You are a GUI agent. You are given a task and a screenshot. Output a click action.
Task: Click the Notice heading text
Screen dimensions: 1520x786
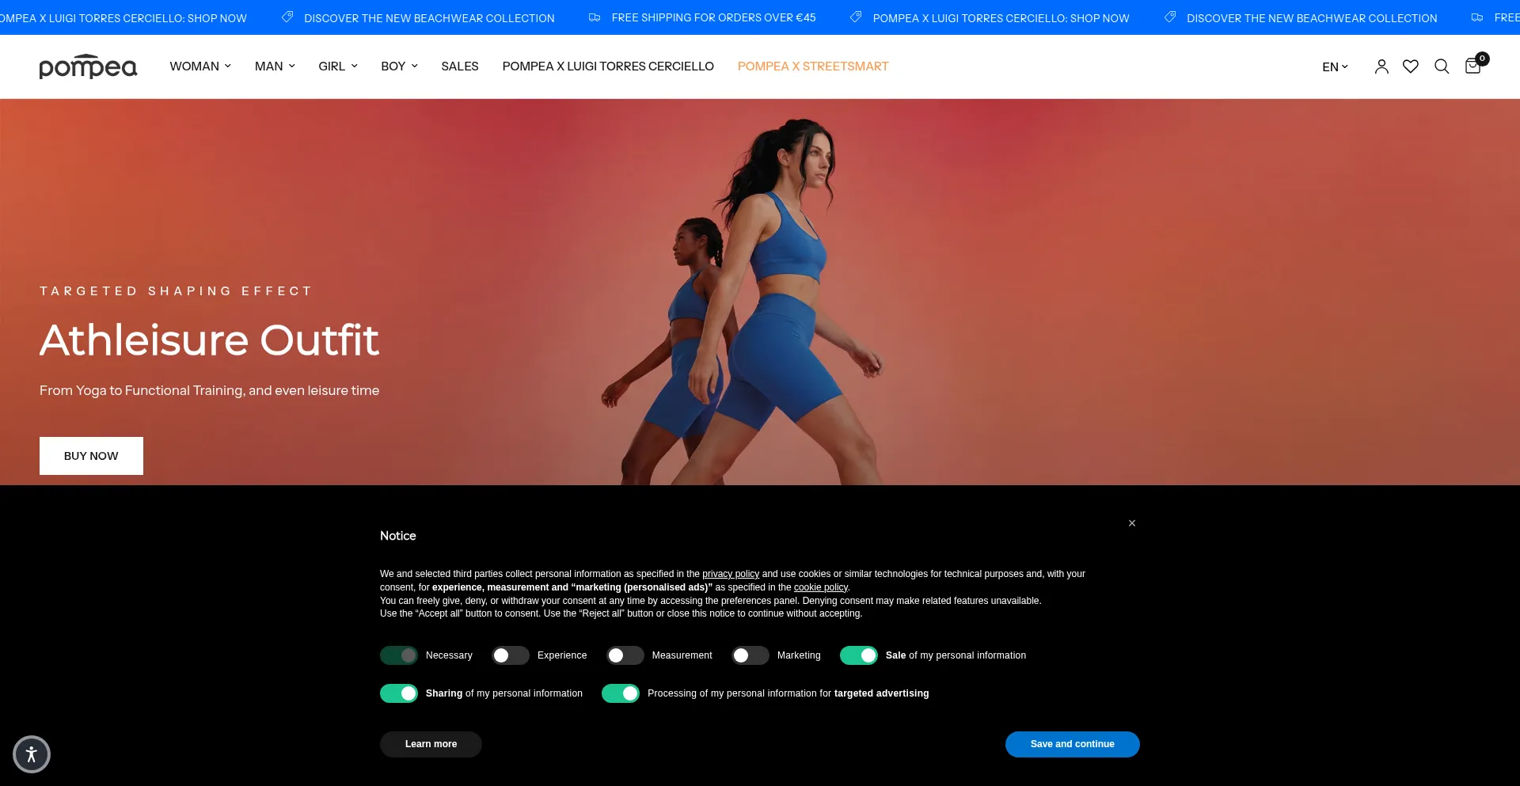(x=397, y=536)
